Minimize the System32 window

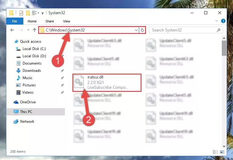(192, 13)
